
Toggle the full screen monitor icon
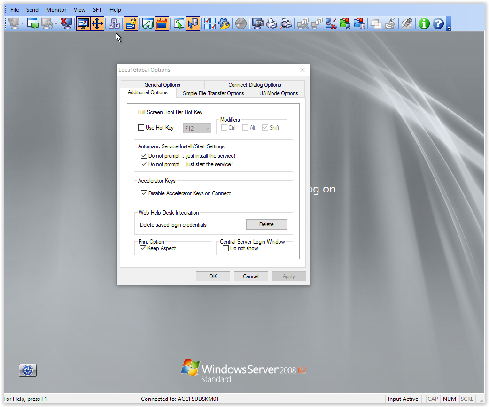pos(83,23)
